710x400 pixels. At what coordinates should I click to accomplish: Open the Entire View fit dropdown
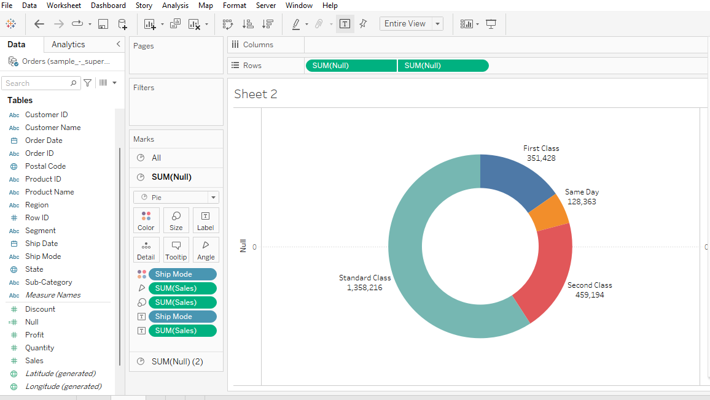click(x=411, y=23)
